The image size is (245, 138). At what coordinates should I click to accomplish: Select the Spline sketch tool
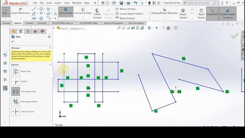(48, 9)
